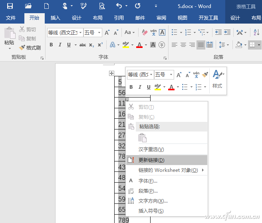Click the Touch/Mouse mode icon

pos(65,6)
